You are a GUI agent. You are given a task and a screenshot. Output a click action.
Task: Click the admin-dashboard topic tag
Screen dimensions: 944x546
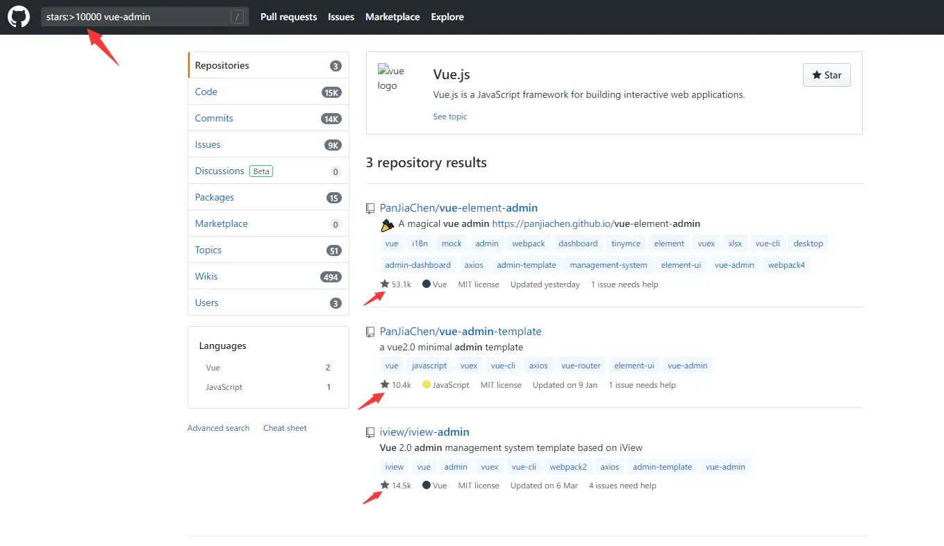click(x=418, y=265)
